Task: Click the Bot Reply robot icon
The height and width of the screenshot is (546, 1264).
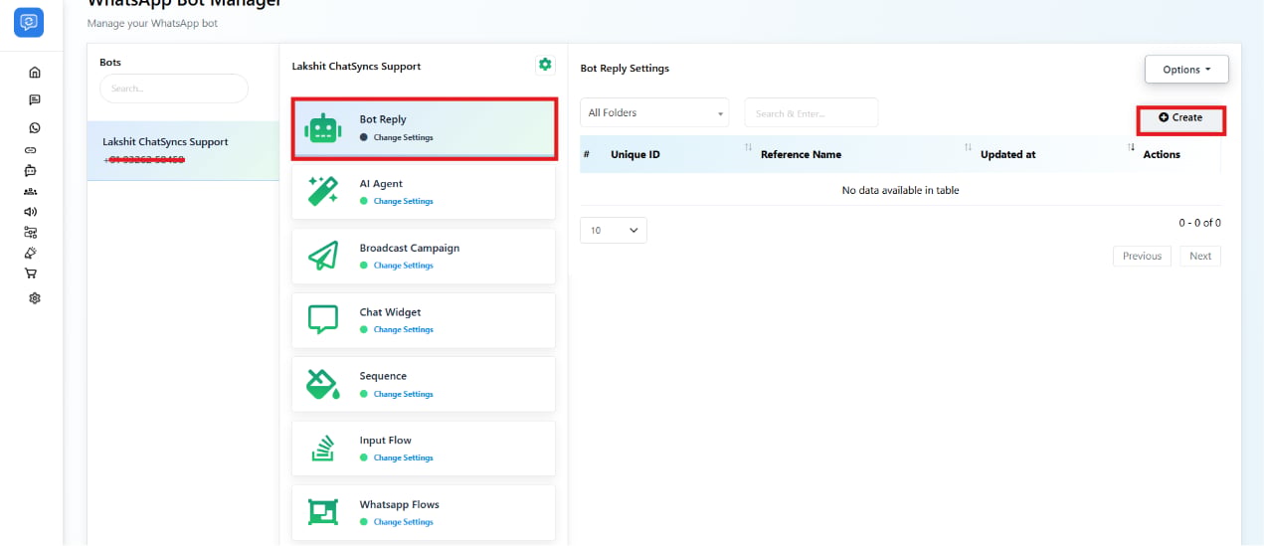Action: click(x=322, y=128)
